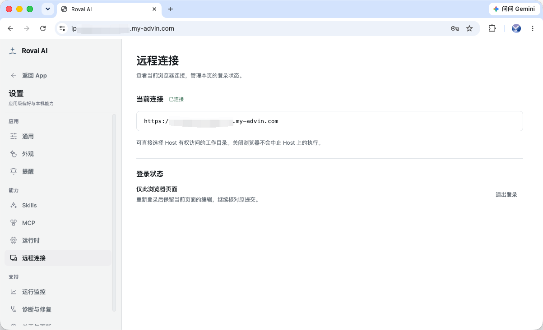Click the 可直接选择 Host 有权访问 hint text
Screen dimensions: 543x330
click(229, 143)
